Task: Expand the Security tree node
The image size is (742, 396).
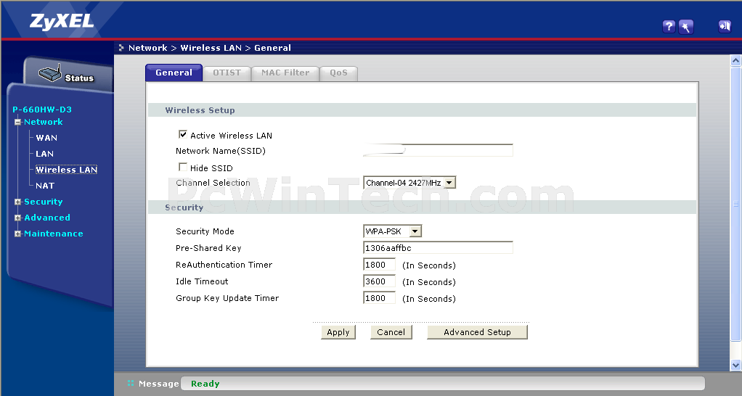Action: 18,202
